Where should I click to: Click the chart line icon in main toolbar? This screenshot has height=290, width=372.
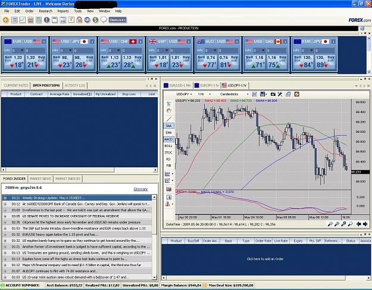(x=22, y=20)
